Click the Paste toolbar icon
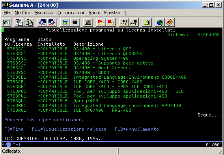Viewport: 224px width, 155px height. coord(30,22)
